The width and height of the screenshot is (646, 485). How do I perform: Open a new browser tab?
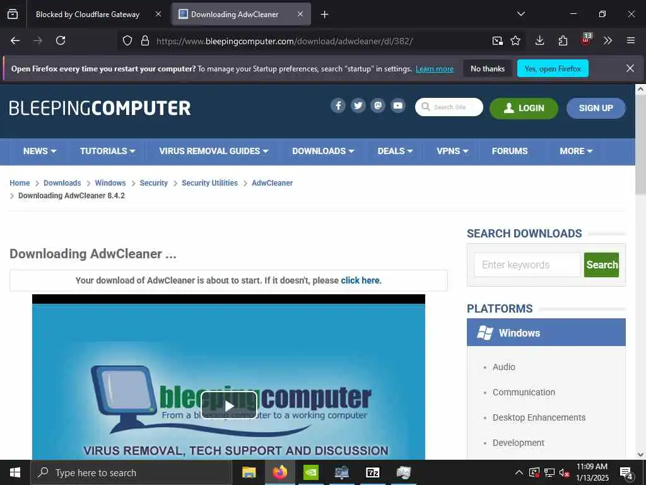click(x=325, y=15)
